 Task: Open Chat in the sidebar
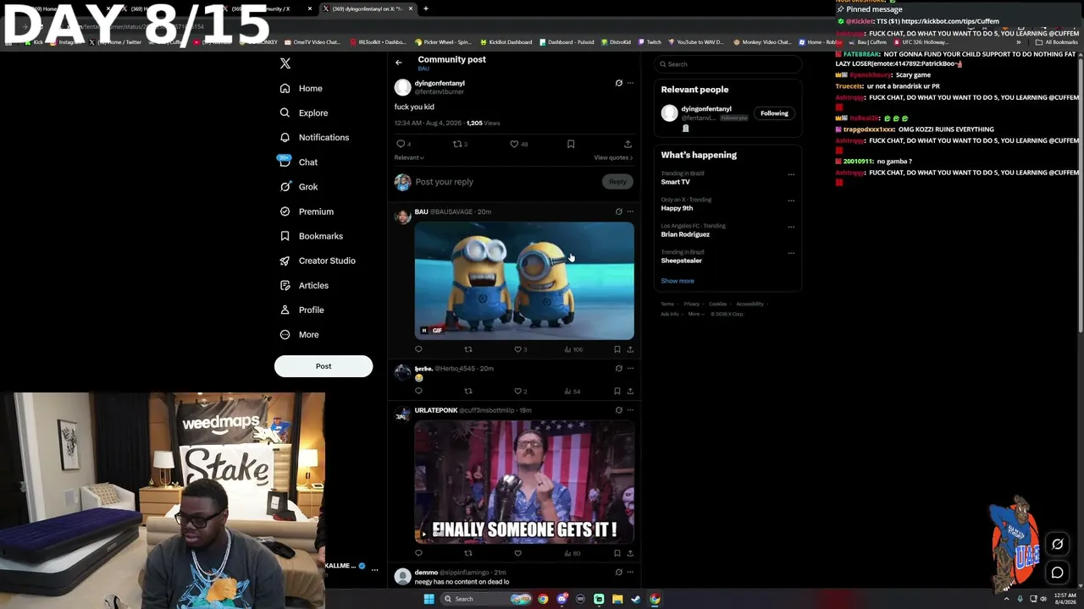coord(298,162)
